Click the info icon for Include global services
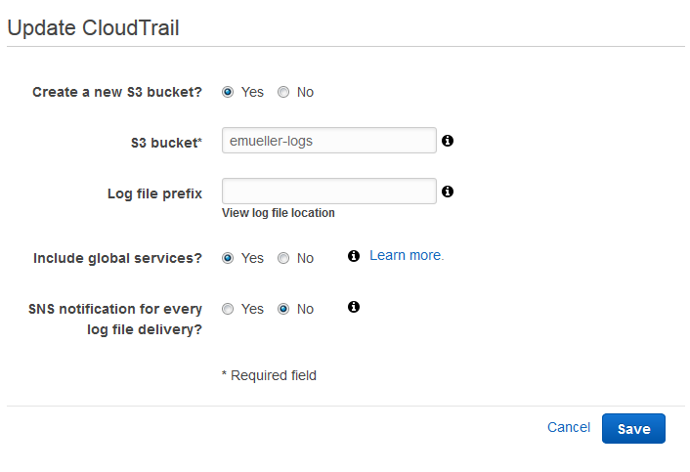This screenshot has width=690, height=472. pos(354,256)
